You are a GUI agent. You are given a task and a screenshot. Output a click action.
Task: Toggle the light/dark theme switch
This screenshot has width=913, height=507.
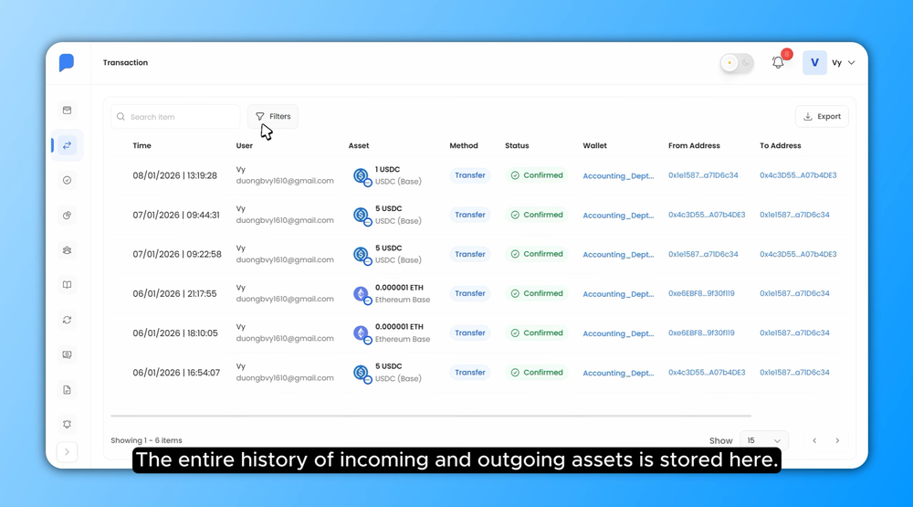[x=737, y=62]
